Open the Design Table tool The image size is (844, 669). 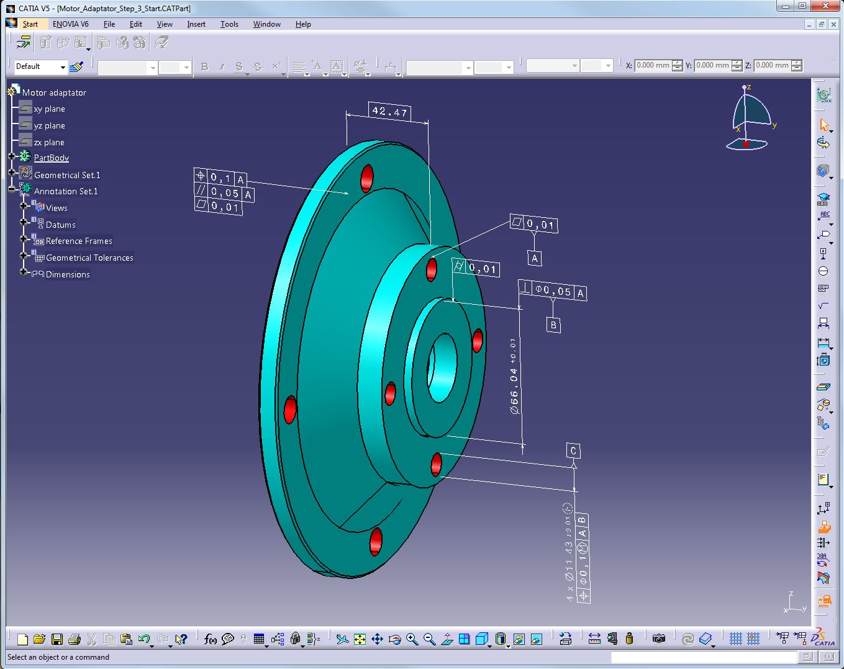pyautogui.click(x=260, y=639)
